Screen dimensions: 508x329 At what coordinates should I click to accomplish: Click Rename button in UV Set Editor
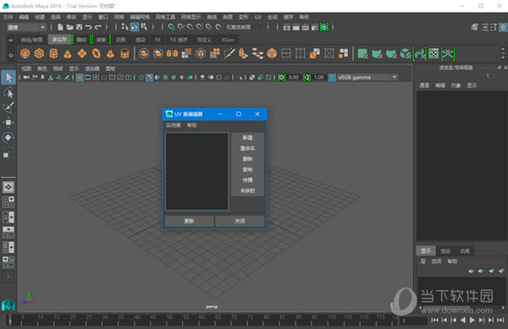pyautogui.click(x=248, y=149)
